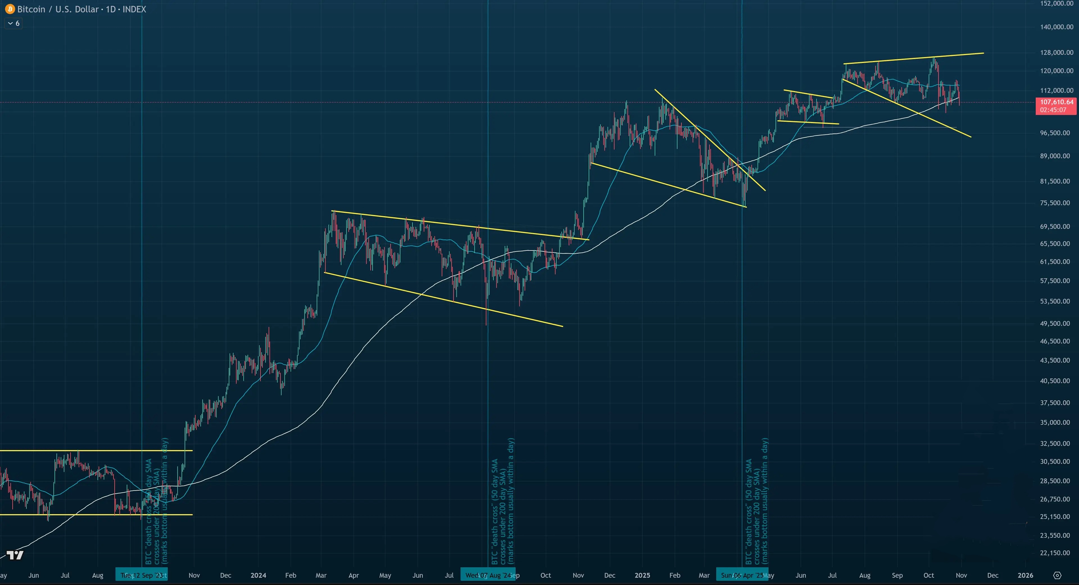
Task: Click the TradingView logo watermark
Action: pyautogui.click(x=15, y=555)
